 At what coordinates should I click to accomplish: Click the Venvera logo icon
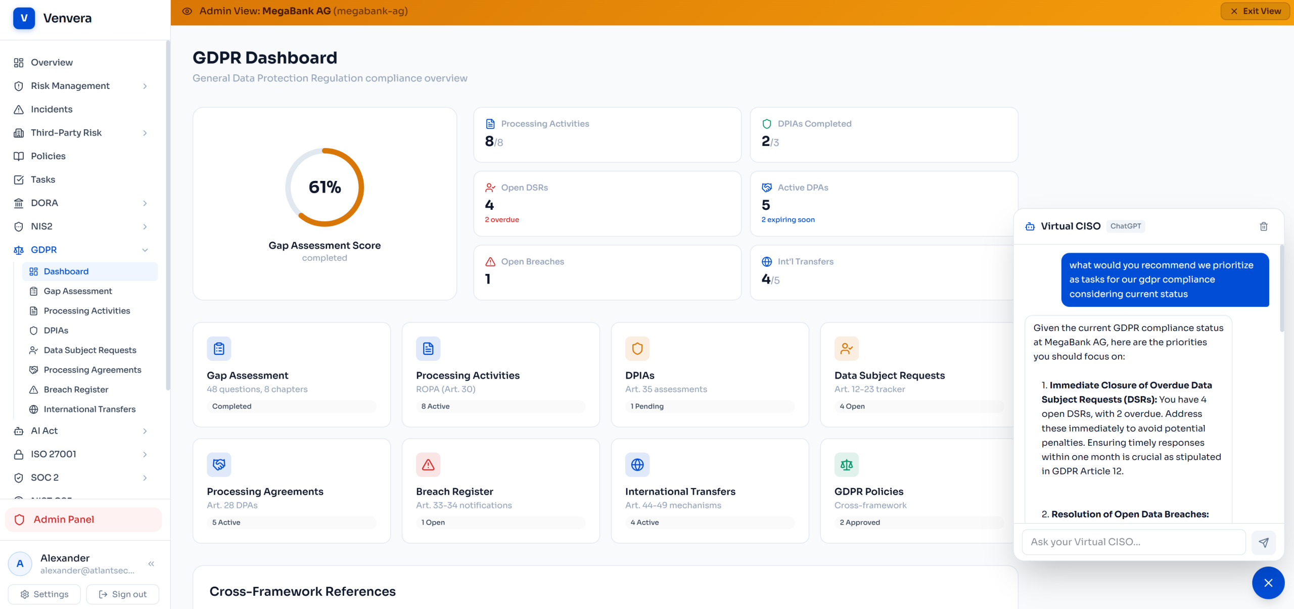click(x=24, y=18)
